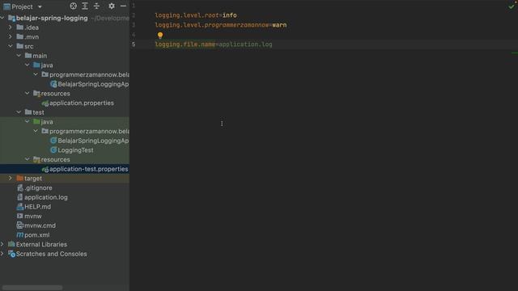Collapse the belajar-spring-logging project root
The image size is (518, 291).
[x=2, y=18]
